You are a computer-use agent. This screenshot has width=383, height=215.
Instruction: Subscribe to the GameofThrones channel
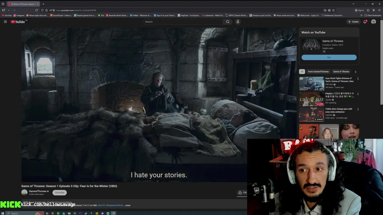coord(60,193)
